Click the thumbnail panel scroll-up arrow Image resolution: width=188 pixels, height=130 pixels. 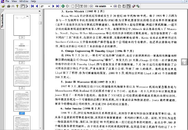[40, 15]
